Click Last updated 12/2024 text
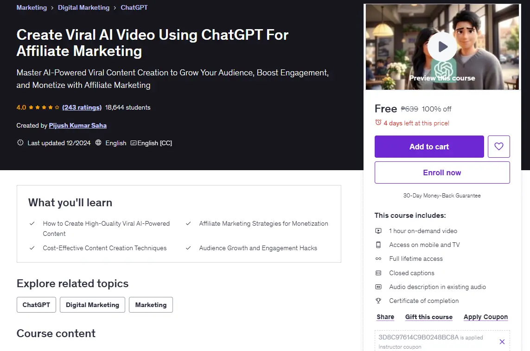530x351 pixels. (x=59, y=143)
